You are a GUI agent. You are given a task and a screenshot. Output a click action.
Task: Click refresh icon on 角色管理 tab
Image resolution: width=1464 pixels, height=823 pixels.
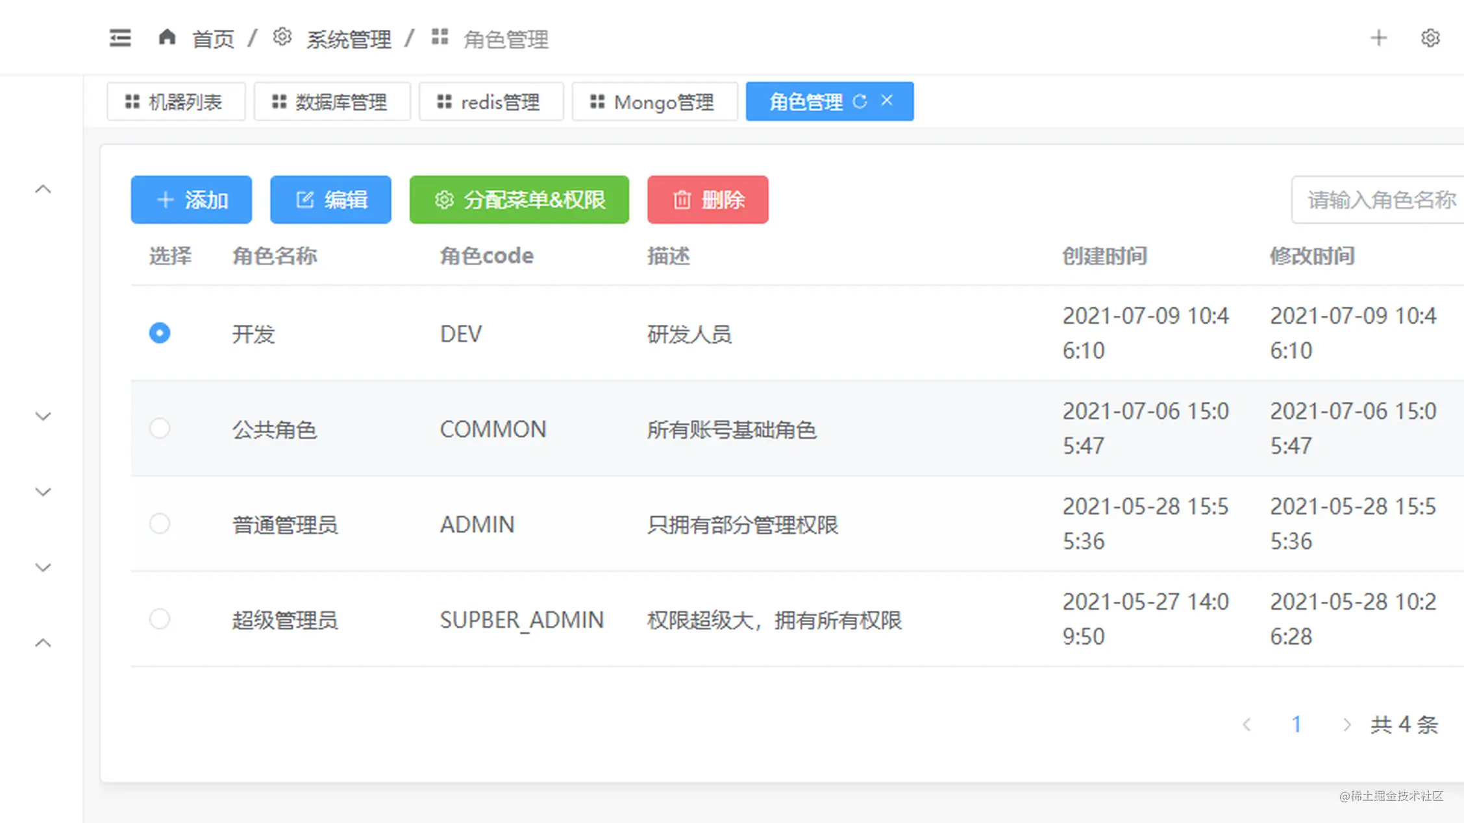[x=860, y=101]
